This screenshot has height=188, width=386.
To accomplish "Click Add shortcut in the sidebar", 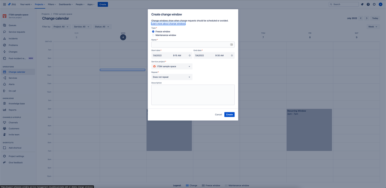I will [x=18, y=148].
